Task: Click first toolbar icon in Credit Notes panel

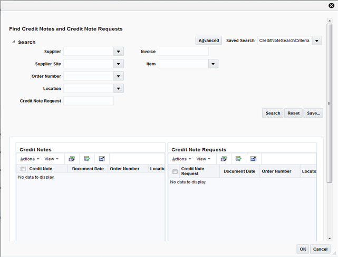Action: point(72,159)
